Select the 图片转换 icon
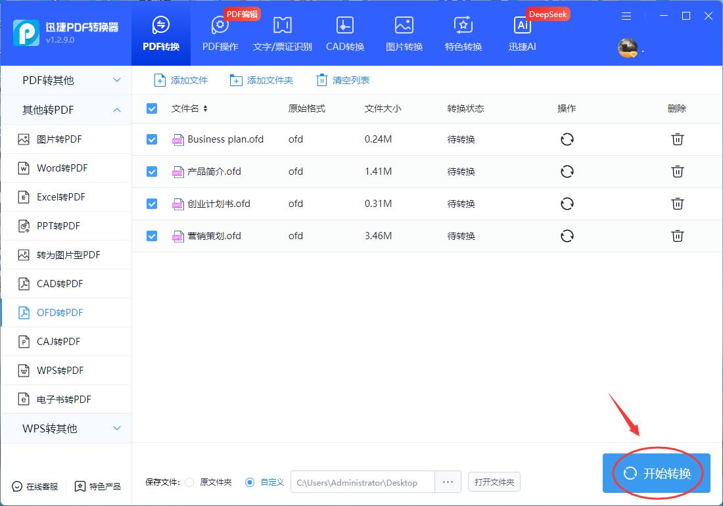 pyautogui.click(x=404, y=26)
